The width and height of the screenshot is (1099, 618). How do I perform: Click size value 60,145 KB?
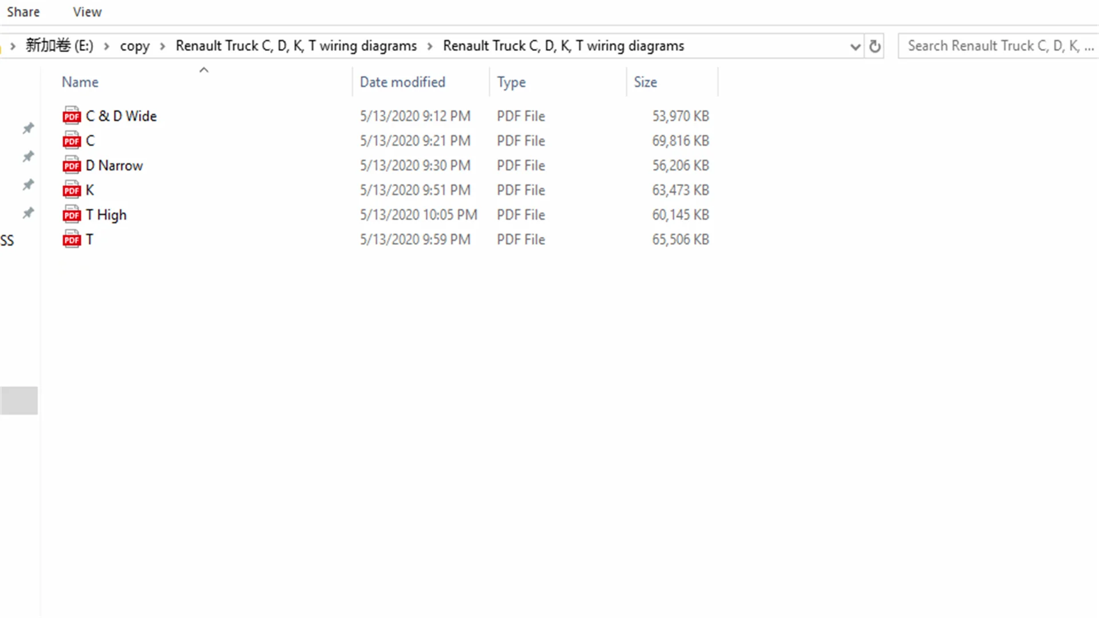pos(681,215)
